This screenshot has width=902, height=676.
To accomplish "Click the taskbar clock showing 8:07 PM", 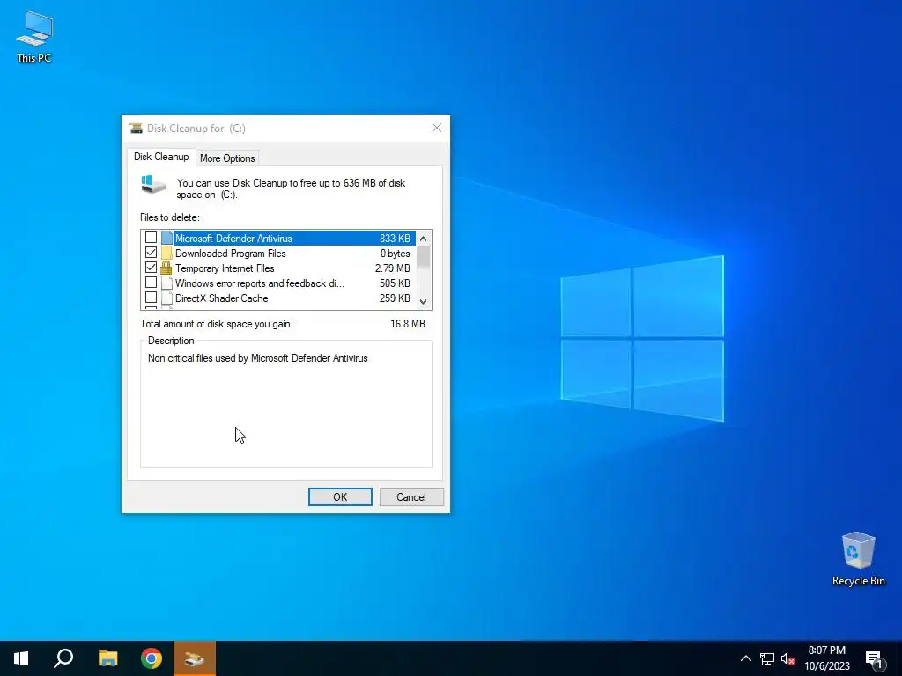I will tap(826, 658).
